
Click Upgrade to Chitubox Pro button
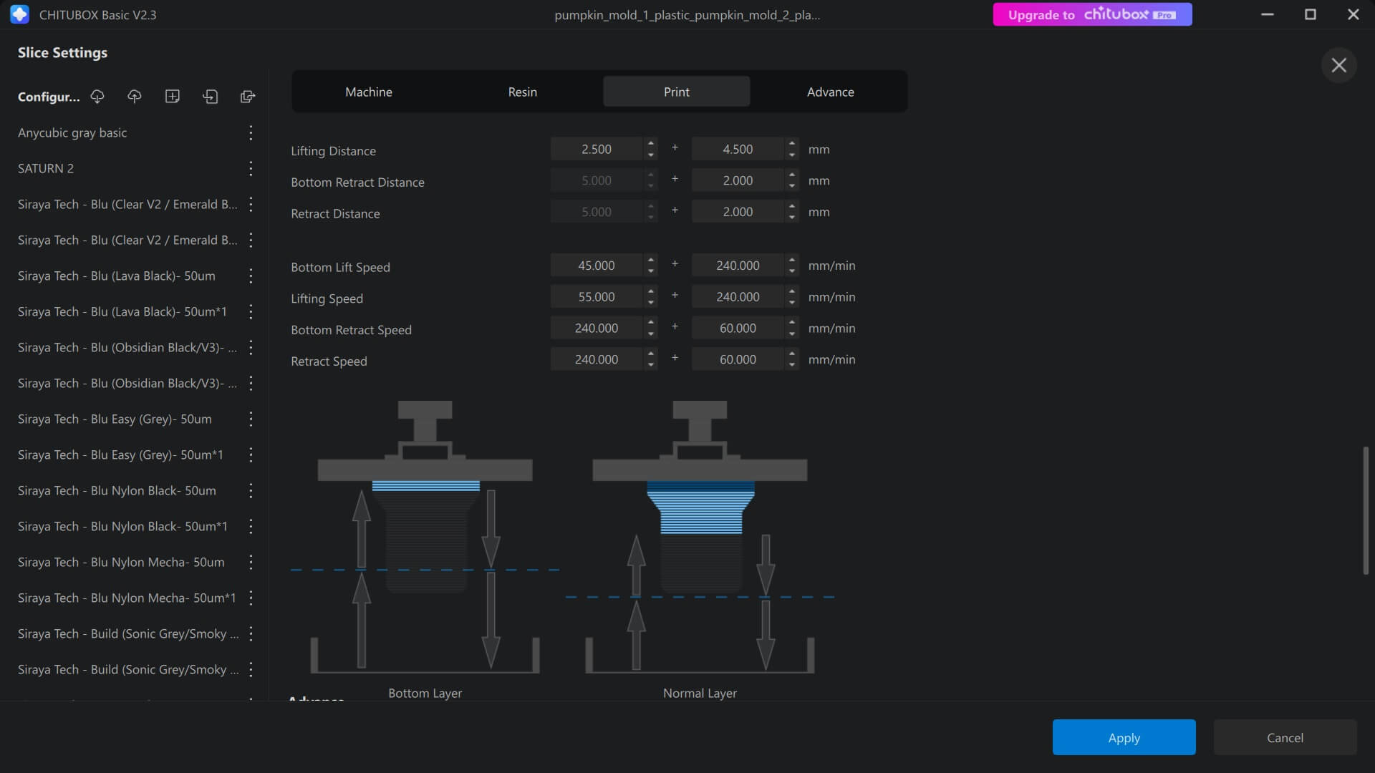pyautogui.click(x=1092, y=14)
